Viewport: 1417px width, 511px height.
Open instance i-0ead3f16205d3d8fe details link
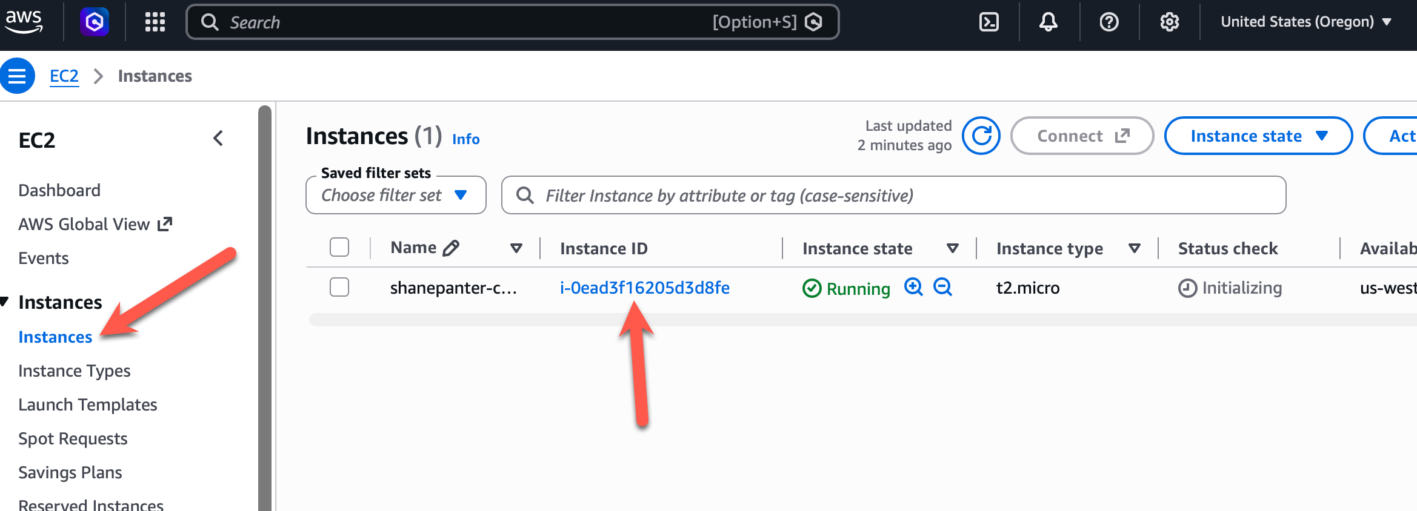click(645, 288)
